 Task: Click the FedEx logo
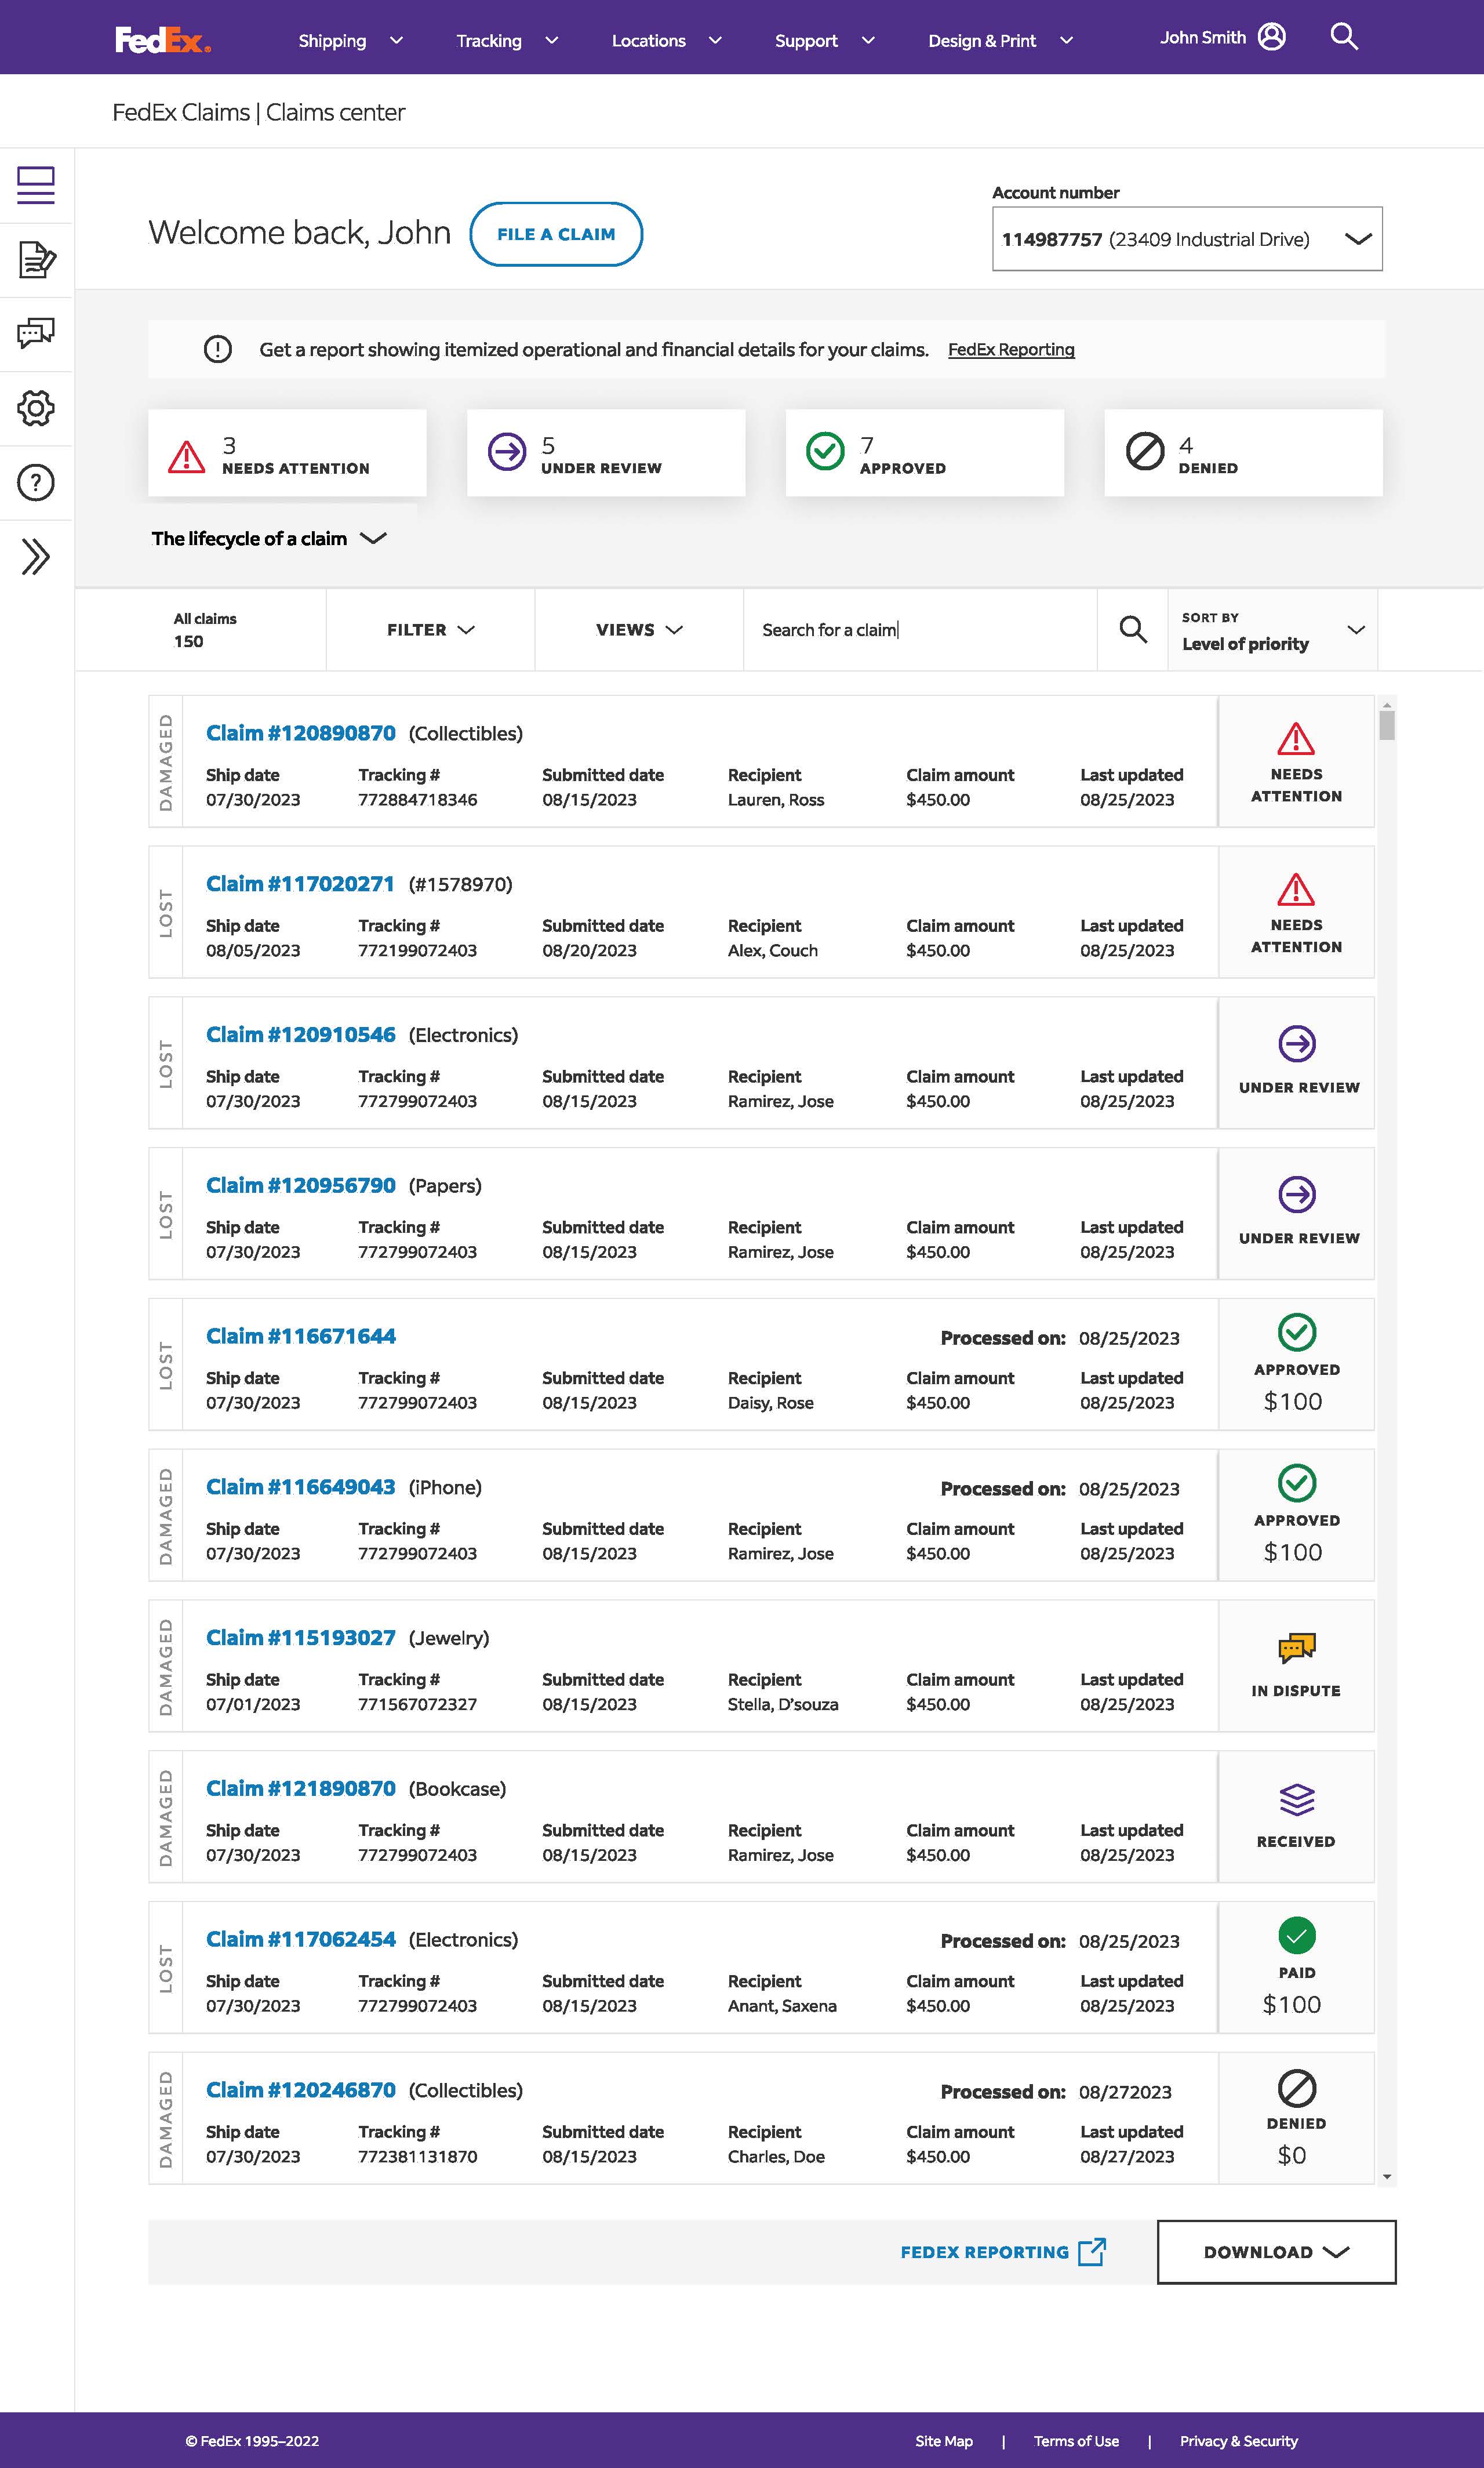pyautogui.click(x=163, y=40)
